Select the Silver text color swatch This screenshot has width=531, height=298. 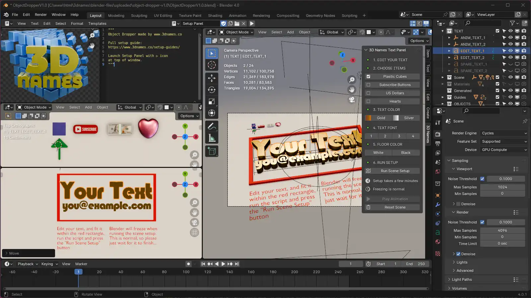[x=406, y=118]
